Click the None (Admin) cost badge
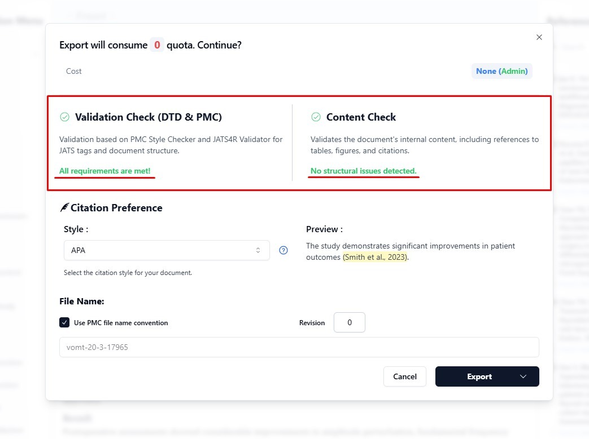The image size is (589, 439). pyautogui.click(x=501, y=71)
